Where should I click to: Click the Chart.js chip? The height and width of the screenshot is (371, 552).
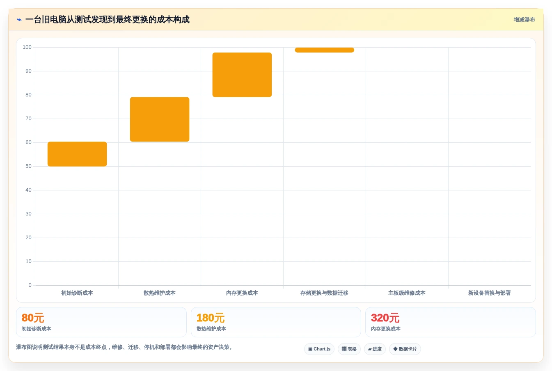pyautogui.click(x=319, y=349)
